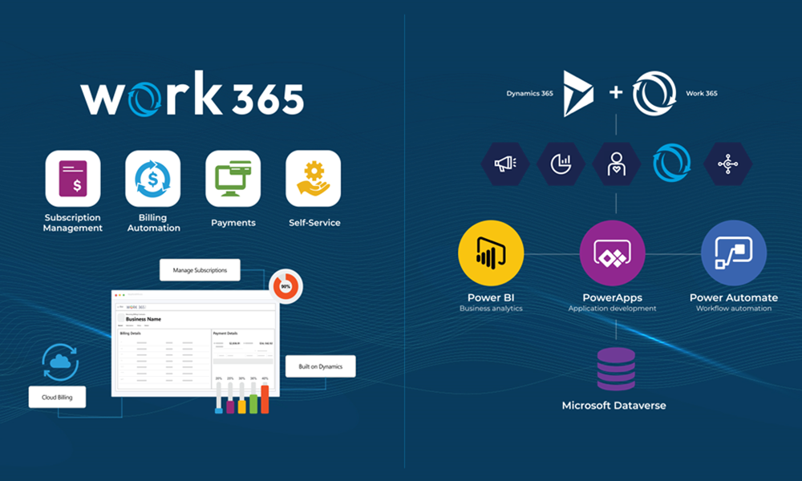Select the blue Power Automate icon
The image size is (802, 481).
pos(734,253)
